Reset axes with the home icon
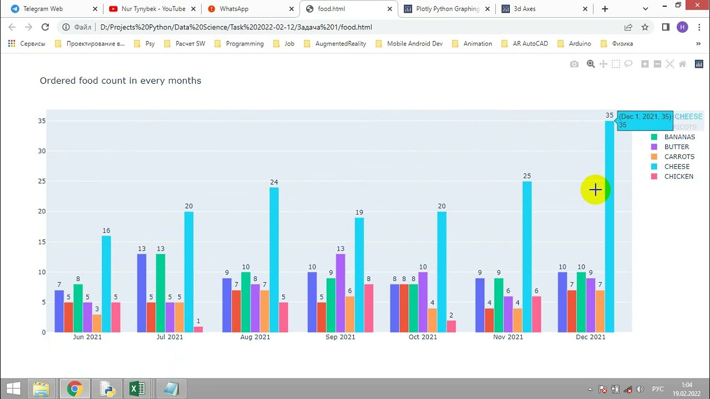Screen dimensions: 710x399 (x=682, y=64)
